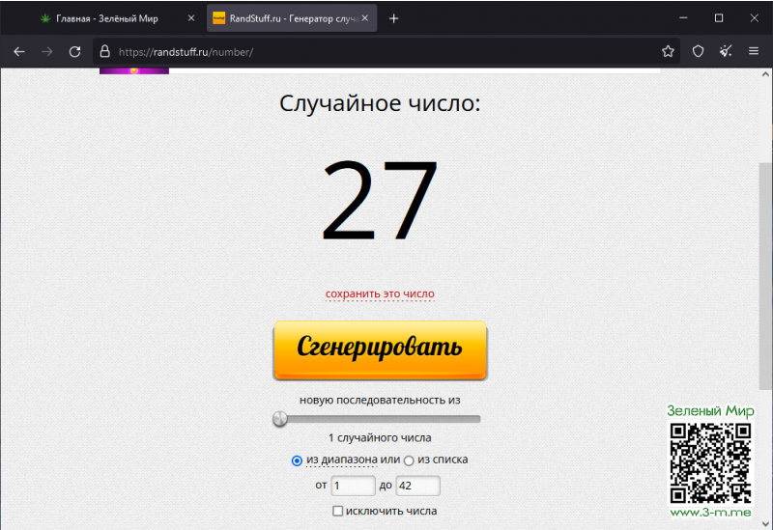Enable the "исключить числа" checkbox
Screen dimensions: 773x530
coord(337,511)
